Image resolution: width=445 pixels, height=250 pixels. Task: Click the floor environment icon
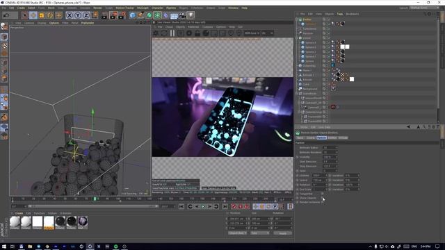click(x=174, y=15)
